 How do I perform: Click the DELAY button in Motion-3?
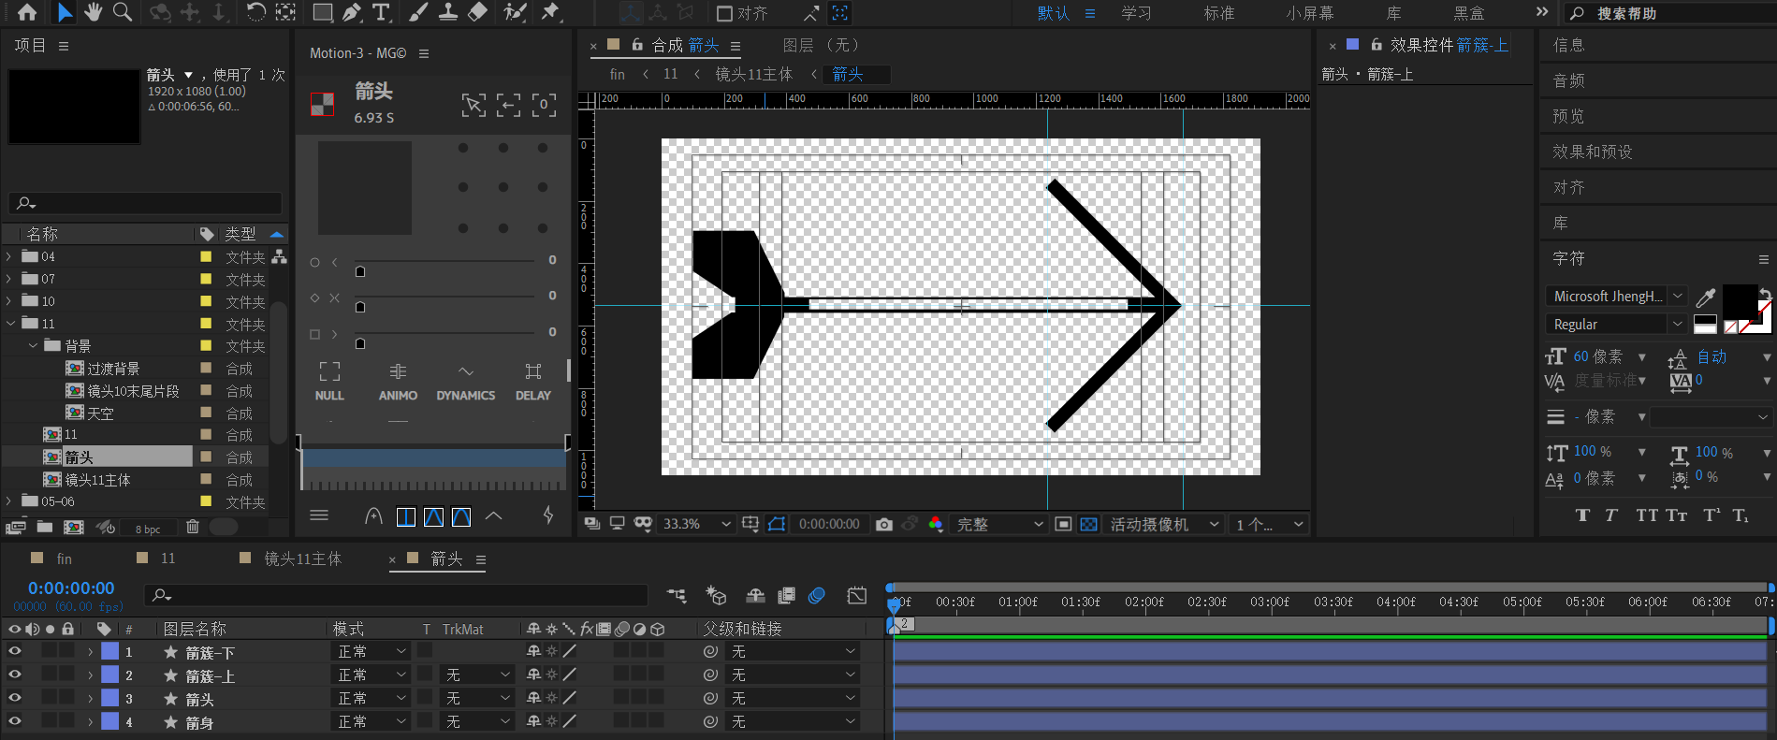click(x=533, y=382)
